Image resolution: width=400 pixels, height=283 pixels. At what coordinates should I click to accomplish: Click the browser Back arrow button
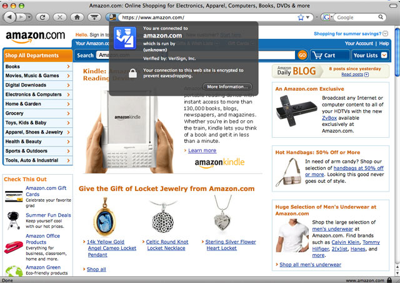click(9, 18)
